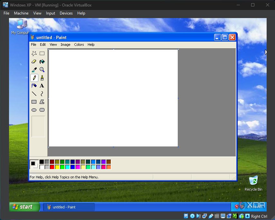This screenshot has height=220, width=275.
Task: Pick the Curve tool
Action: (42, 94)
